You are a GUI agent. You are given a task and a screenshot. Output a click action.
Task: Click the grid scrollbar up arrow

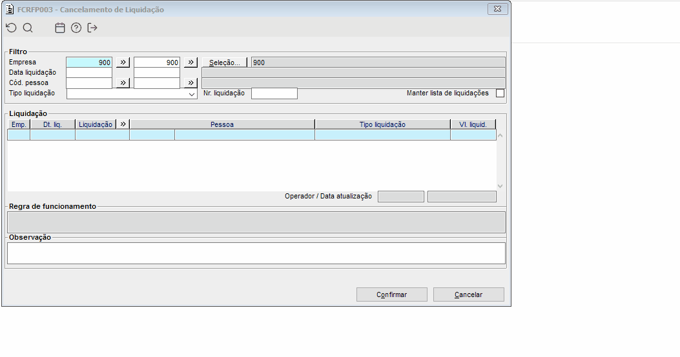click(x=500, y=135)
